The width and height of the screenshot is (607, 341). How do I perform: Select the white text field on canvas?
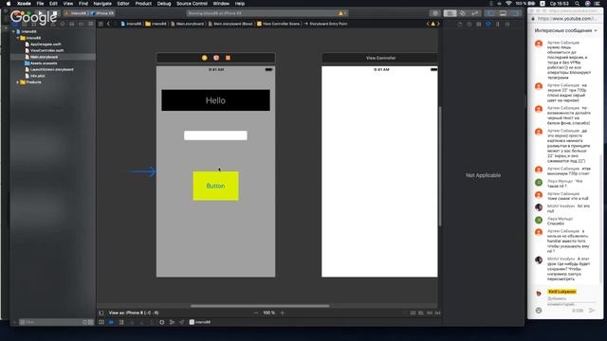point(215,135)
